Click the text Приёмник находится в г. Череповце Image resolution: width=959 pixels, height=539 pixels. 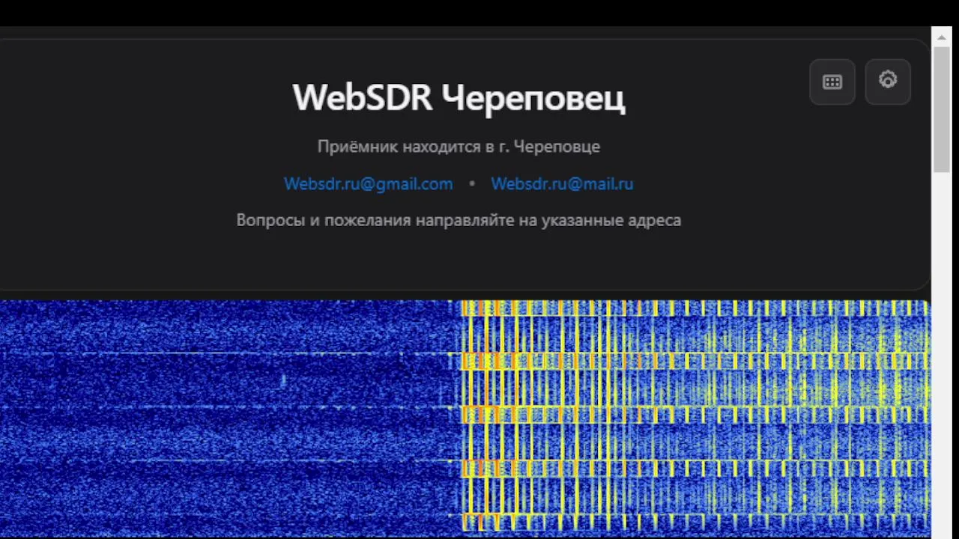pyautogui.click(x=459, y=147)
